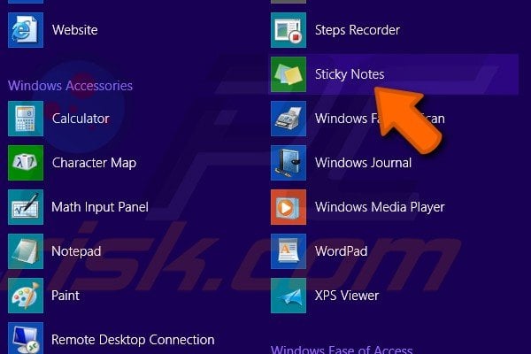Screen dimensions: 531x354
Task: Select the Windows Ease of Access header
Action: coord(342,350)
